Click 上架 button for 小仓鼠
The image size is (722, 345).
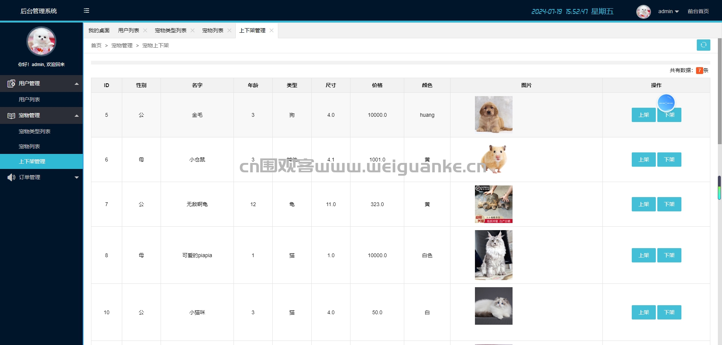pos(644,160)
